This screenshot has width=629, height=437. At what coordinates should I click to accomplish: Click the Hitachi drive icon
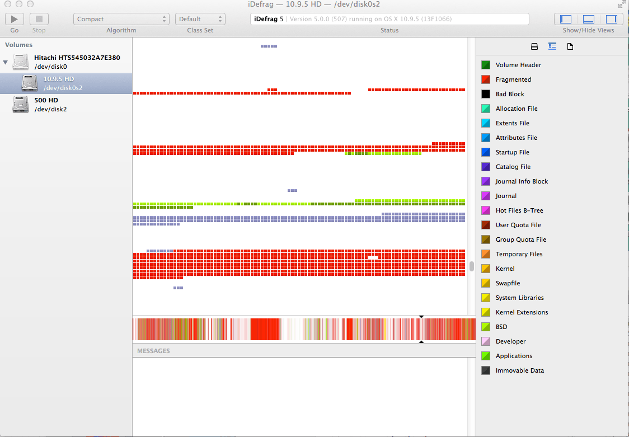tap(21, 62)
